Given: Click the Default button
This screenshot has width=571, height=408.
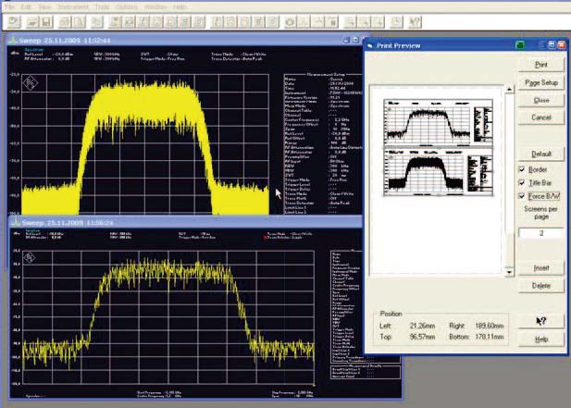Looking at the screenshot, I should pos(541,154).
